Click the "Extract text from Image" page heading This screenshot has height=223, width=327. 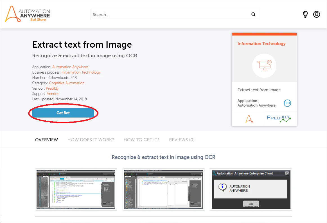click(82, 45)
